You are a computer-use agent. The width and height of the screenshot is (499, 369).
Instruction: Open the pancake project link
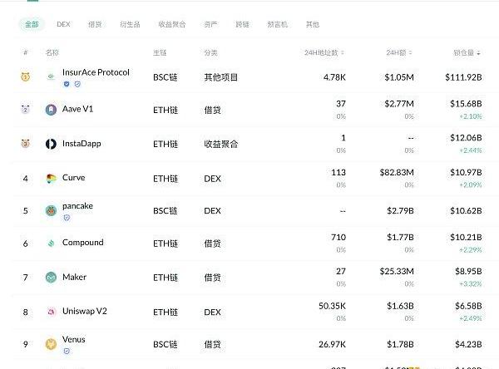77,206
